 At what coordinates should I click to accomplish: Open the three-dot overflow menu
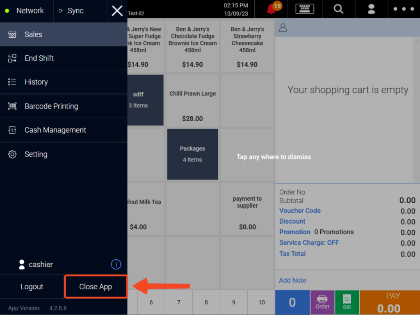(x=404, y=9)
